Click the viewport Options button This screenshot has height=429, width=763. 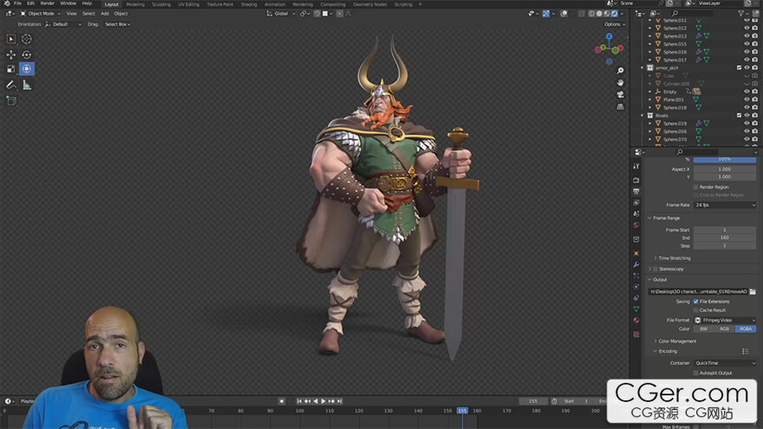tap(614, 24)
